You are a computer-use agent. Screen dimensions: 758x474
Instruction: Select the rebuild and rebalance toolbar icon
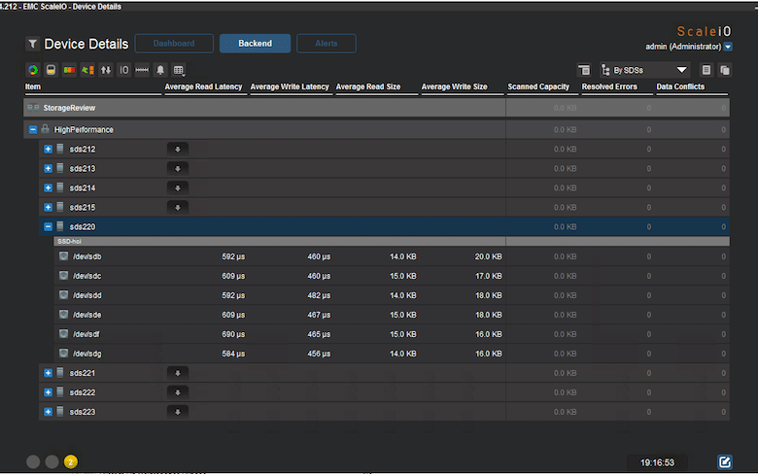tap(87, 70)
